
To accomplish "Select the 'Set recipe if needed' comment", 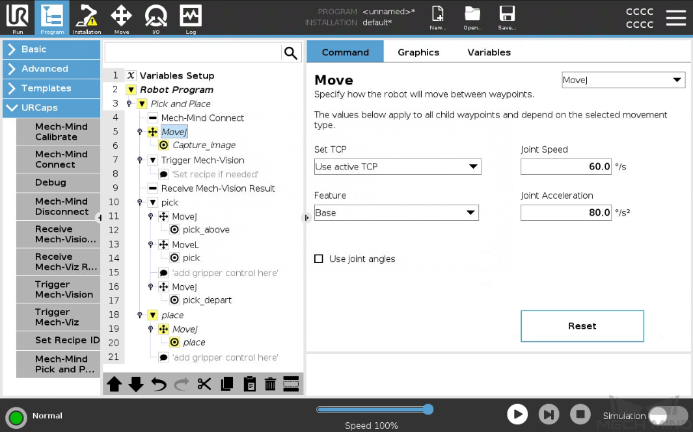I will pyautogui.click(x=215, y=174).
